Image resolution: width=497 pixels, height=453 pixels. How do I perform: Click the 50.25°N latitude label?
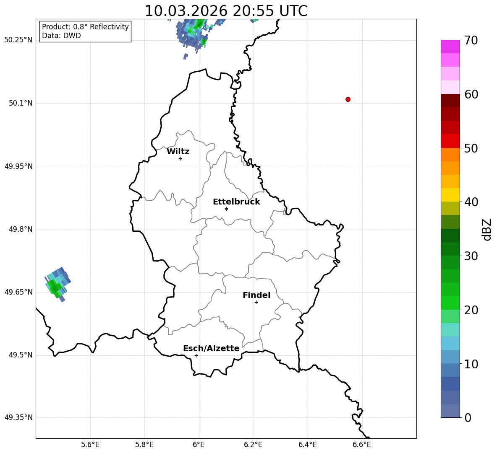18,40
